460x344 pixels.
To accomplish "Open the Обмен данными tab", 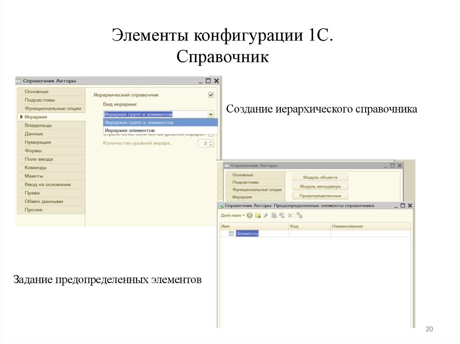I will [51, 201].
